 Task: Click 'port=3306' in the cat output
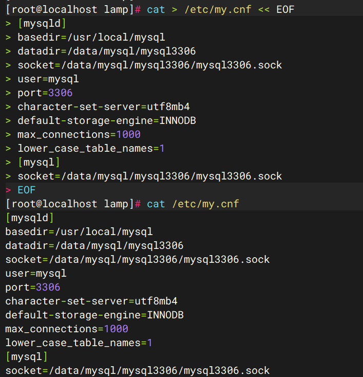coord(33,288)
